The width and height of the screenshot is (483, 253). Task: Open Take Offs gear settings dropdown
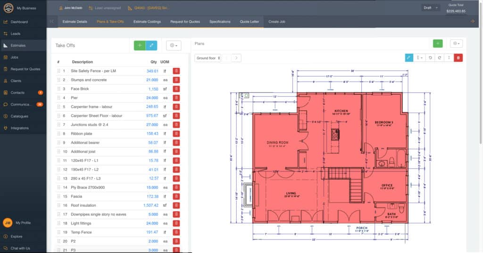point(174,45)
